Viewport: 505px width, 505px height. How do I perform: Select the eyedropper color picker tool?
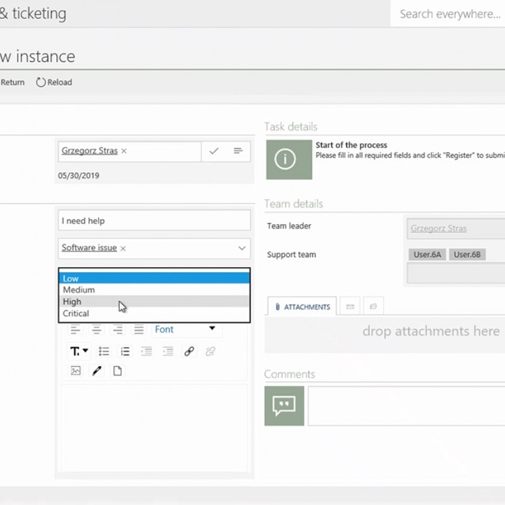(x=97, y=371)
